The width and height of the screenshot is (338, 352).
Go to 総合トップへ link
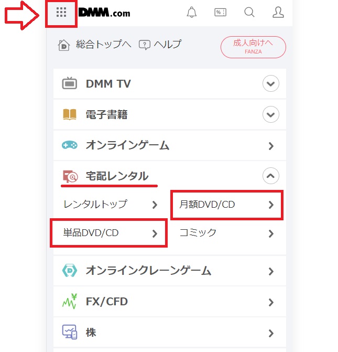103,45
